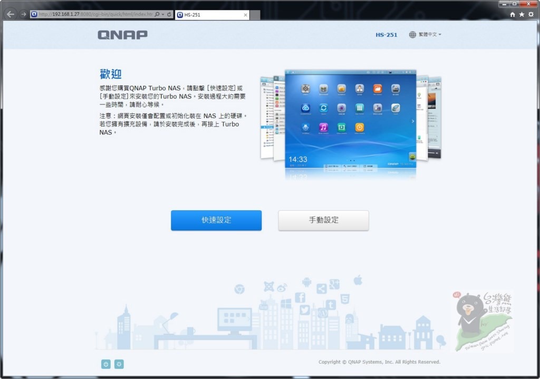This screenshot has width=540, height=379.
Task: Click the address bar dropdown arrow
Action: point(163,14)
